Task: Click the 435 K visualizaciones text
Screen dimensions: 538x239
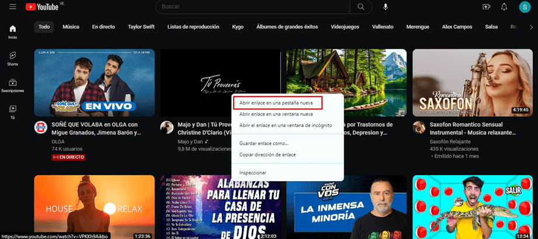Action: tap(454, 149)
